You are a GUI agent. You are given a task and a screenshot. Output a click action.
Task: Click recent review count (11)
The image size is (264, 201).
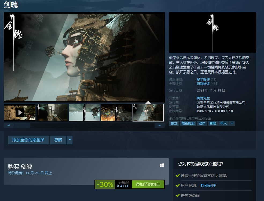(214, 79)
